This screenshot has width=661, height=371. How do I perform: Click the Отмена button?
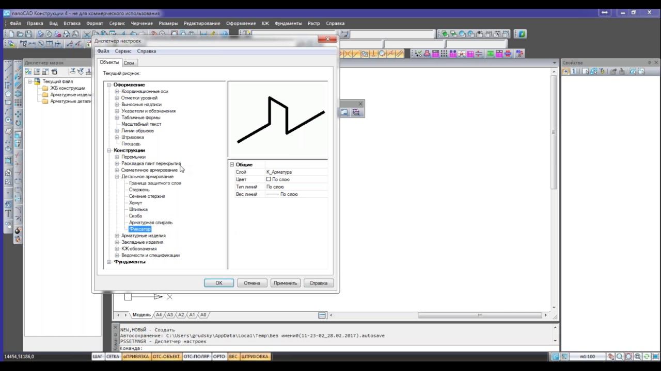252,283
